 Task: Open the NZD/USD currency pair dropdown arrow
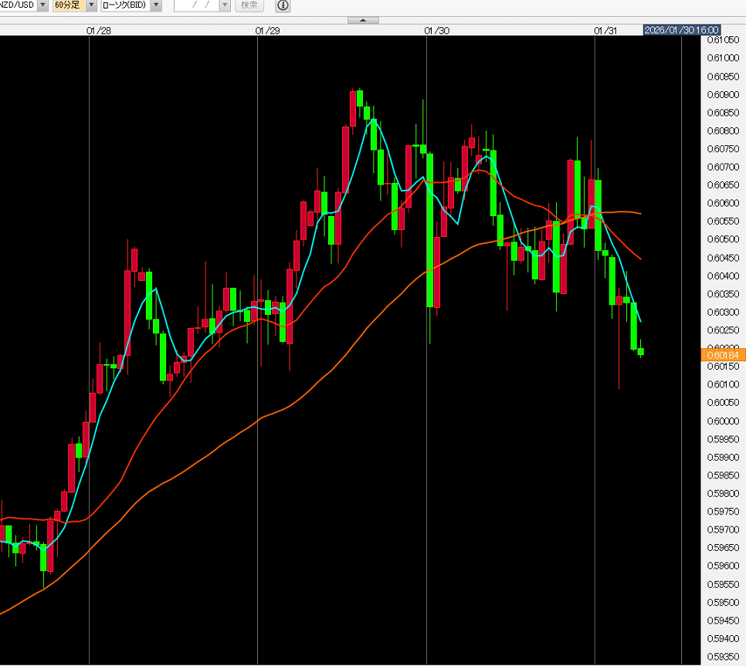tap(42, 5)
